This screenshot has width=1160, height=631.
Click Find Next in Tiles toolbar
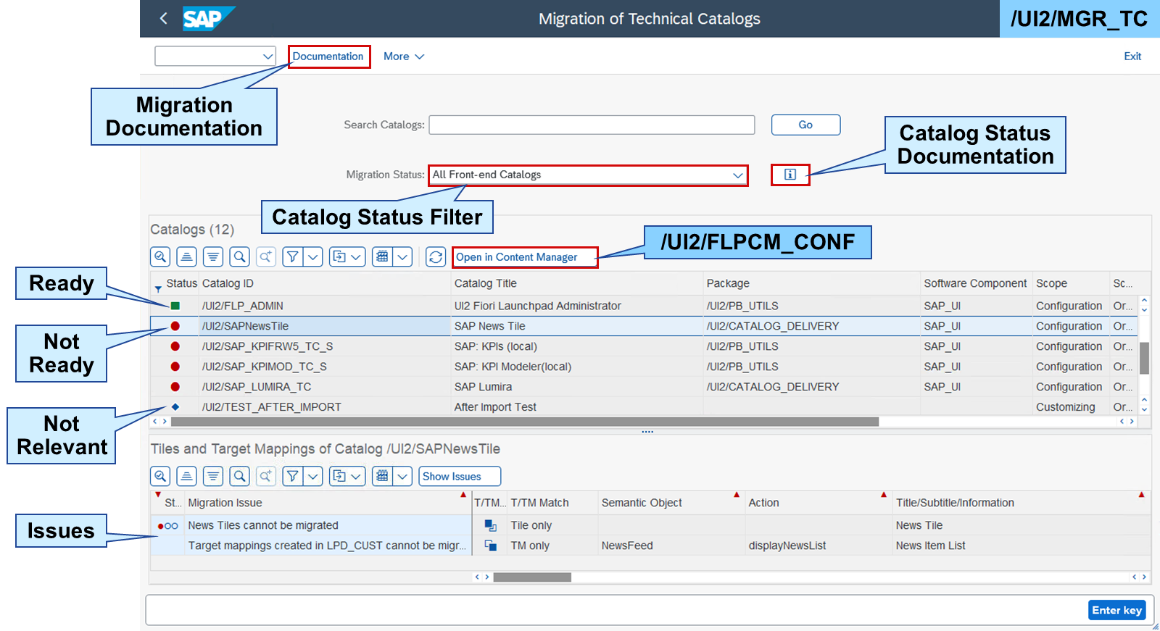[x=266, y=476]
